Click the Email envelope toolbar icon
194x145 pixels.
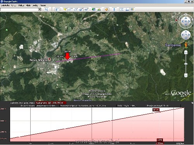pos(122,9)
